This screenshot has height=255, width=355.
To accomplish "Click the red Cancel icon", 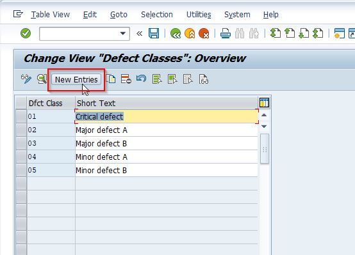I will 204,33.
